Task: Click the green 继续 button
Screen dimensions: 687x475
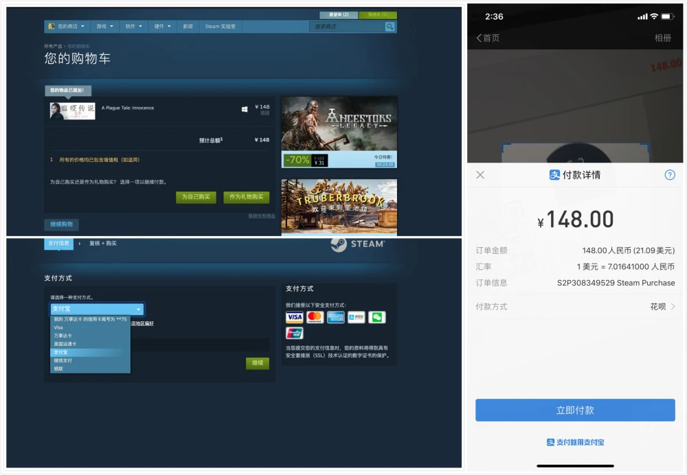Action: (258, 363)
